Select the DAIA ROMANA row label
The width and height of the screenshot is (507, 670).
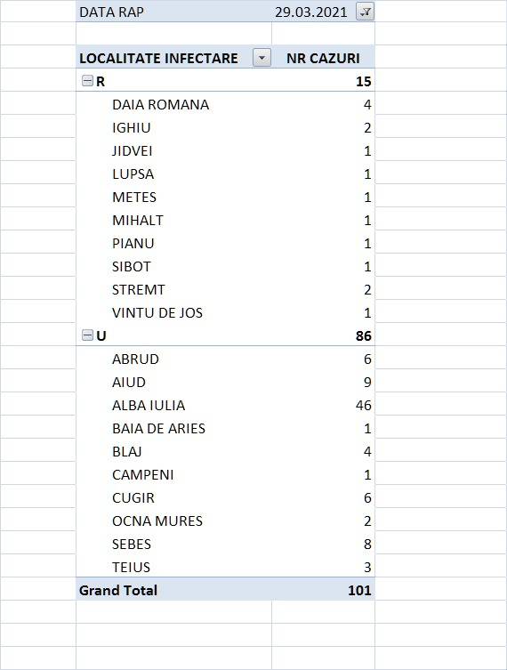(x=161, y=105)
